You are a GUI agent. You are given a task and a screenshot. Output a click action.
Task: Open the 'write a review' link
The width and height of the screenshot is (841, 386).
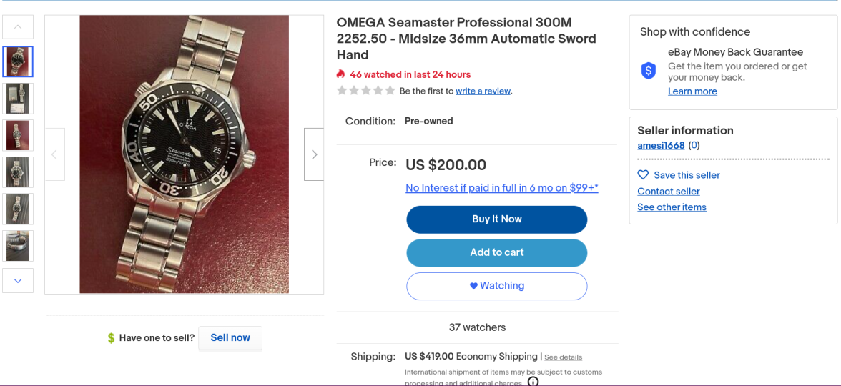[483, 91]
